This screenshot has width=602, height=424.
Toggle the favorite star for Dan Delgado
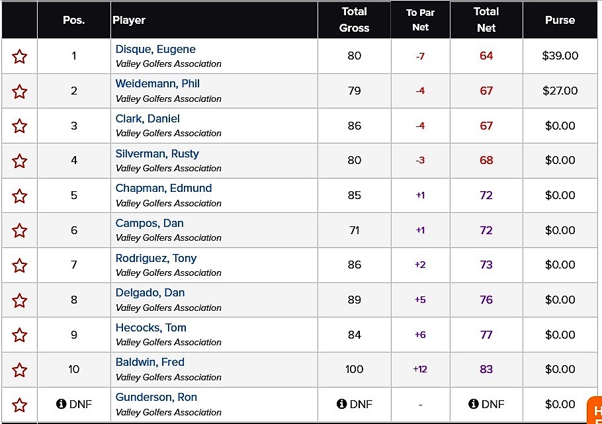(x=20, y=300)
